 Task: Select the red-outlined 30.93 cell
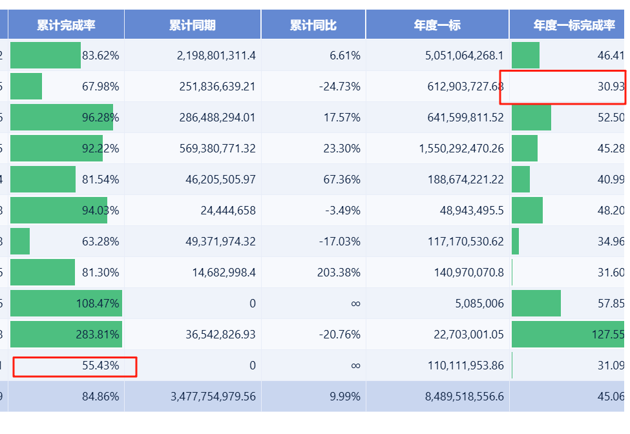(563, 87)
